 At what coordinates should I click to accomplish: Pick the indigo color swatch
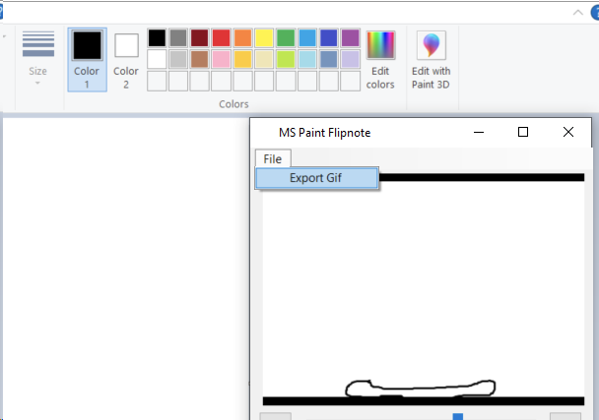(328, 37)
